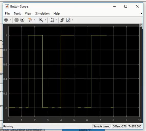146x131 pixels.
Task: Open the View menu
Action: pos(28,14)
